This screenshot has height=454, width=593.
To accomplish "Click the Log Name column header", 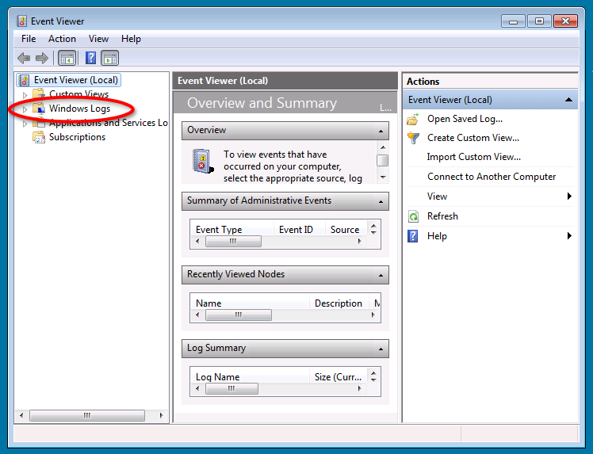I will coord(250,377).
